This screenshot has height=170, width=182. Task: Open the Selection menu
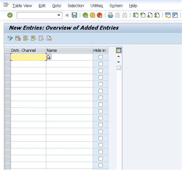tap(76, 6)
